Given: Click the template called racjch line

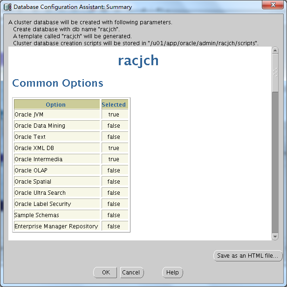Looking at the screenshot, I should (x=72, y=36).
